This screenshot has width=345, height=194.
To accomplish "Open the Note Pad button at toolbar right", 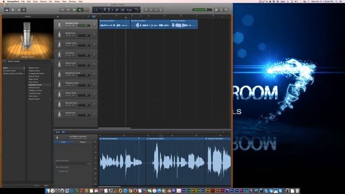I will [x=216, y=10].
